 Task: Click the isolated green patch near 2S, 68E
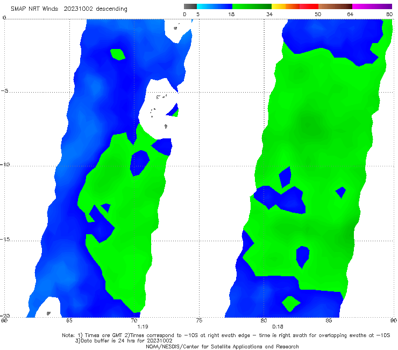(118, 54)
